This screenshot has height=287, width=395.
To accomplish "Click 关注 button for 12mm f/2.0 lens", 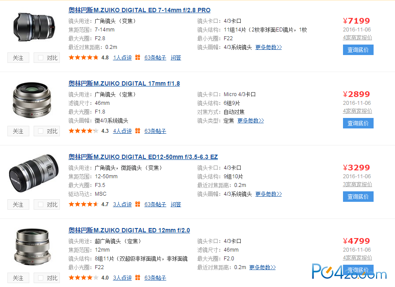I will 18,278.
